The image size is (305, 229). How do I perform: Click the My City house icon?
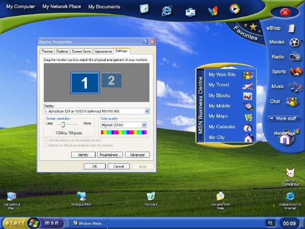(249, 138)
